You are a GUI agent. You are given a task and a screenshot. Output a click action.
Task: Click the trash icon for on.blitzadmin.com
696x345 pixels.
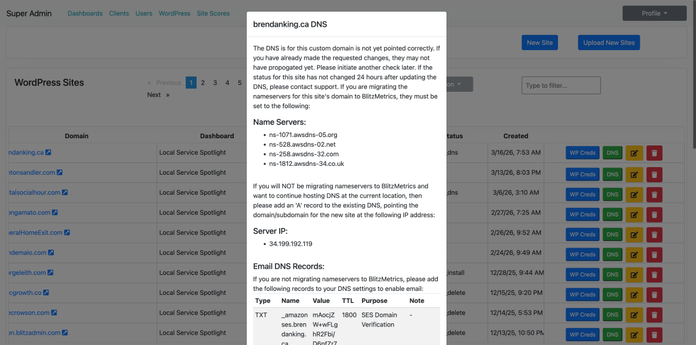(654, 335)
